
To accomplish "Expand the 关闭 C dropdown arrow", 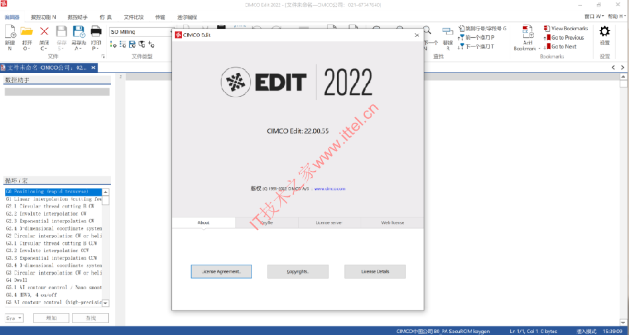I will point(46,48).
